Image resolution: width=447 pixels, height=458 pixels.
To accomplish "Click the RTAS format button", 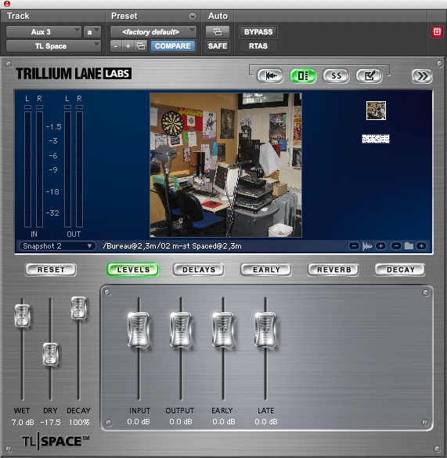I will (x=258, y=45).
